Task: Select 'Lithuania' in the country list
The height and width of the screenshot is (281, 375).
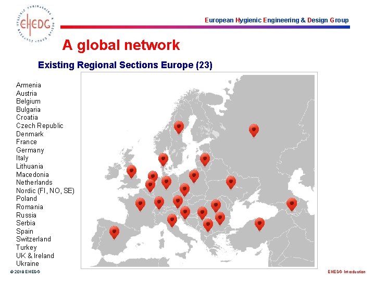Action: (x=29, y=166)
